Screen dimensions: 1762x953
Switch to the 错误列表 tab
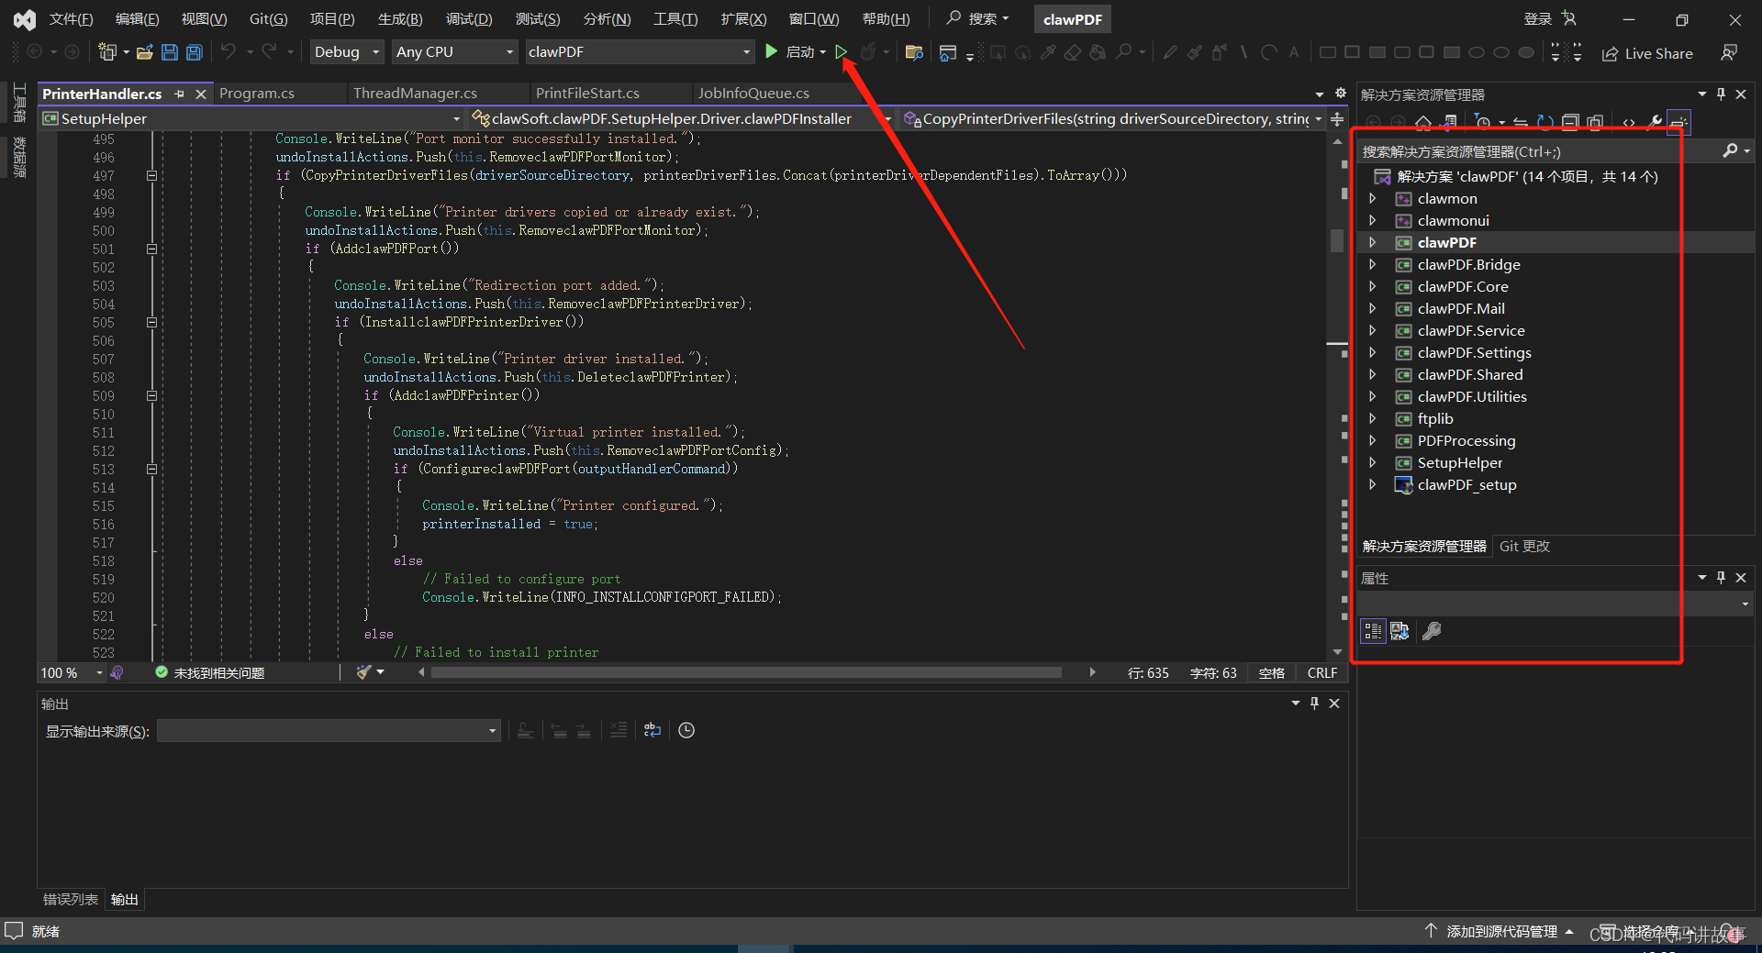pyautogui.click(x=71, y=900)
